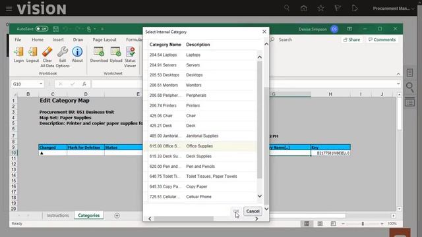Open Favorites star icon in header
The image size is (422, 237).
[x=320, y=9]
